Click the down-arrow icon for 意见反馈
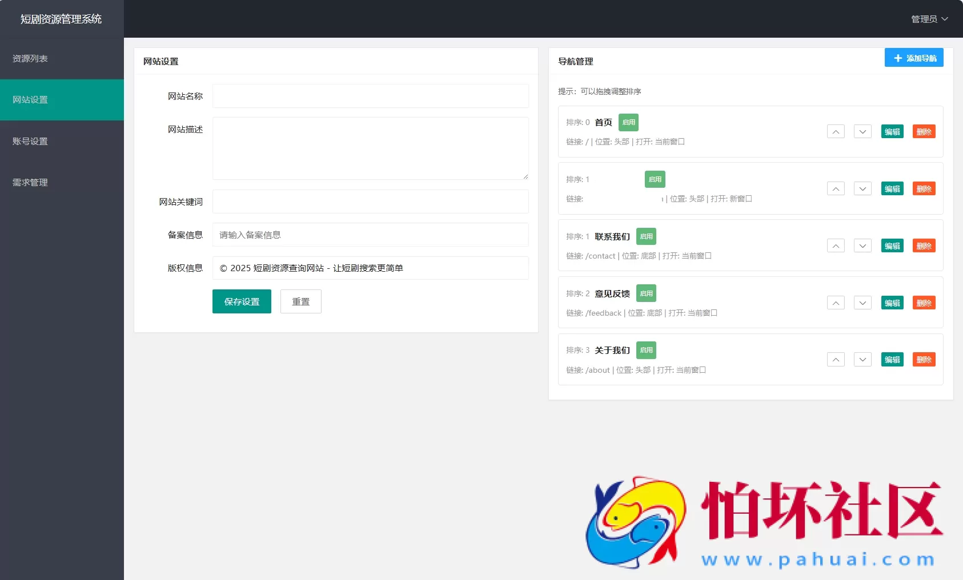The image size is (963, 580). pyautogui.click(x=862, y=303)
